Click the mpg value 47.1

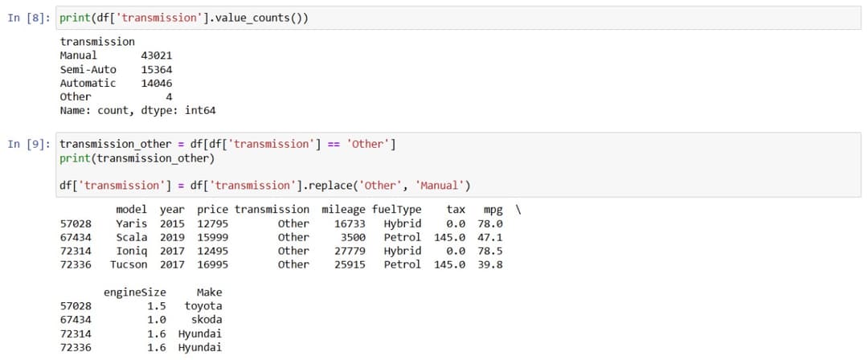490,237
